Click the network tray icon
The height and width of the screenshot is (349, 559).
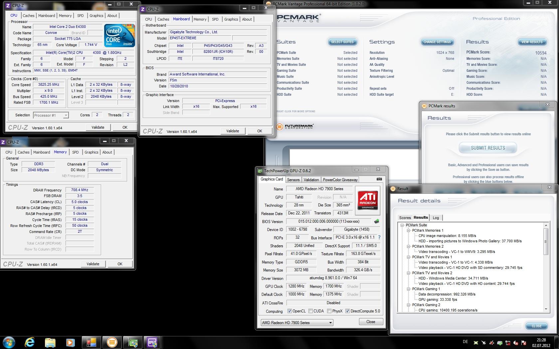pyautogui.click(x=508, y=343)
